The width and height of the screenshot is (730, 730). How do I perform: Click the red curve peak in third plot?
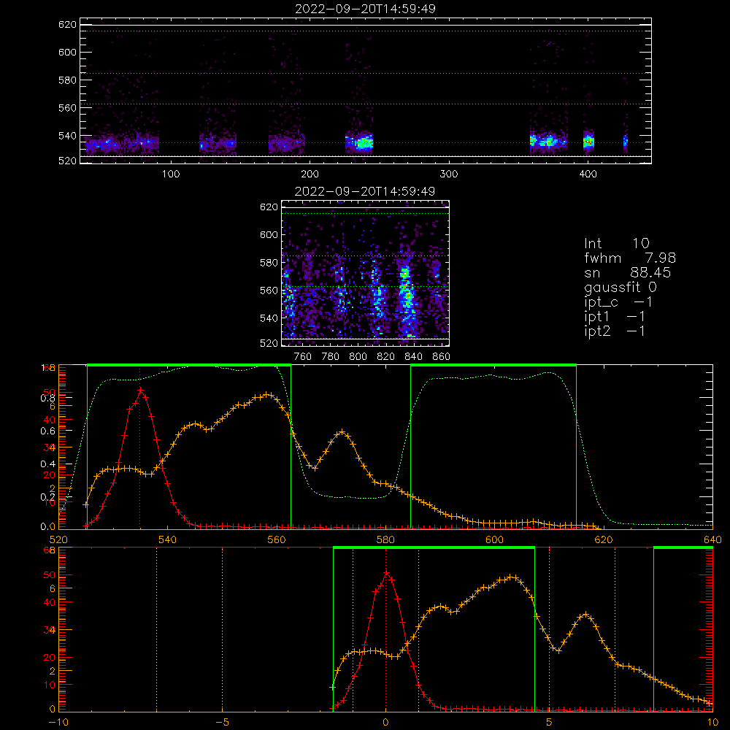point(140,390)
